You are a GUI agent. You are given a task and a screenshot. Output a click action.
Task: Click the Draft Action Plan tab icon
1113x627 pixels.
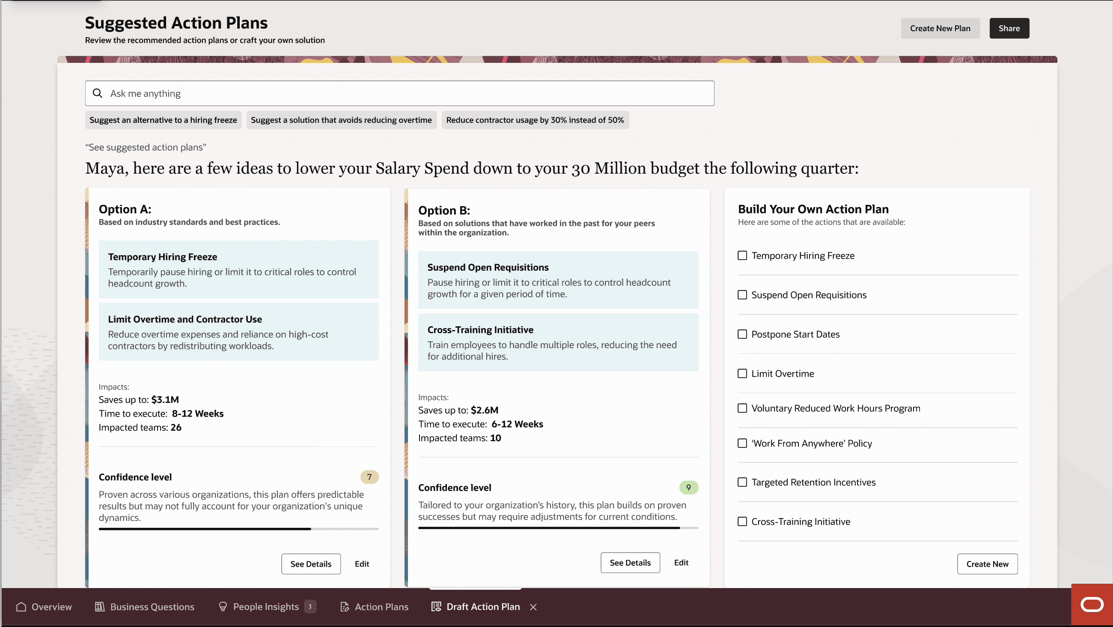(436, 607)
